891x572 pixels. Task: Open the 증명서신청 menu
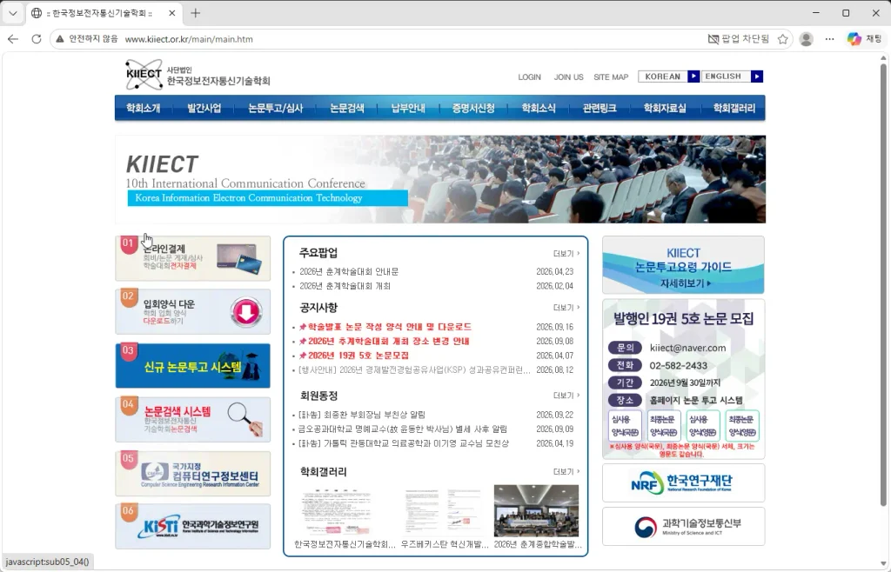473,109
